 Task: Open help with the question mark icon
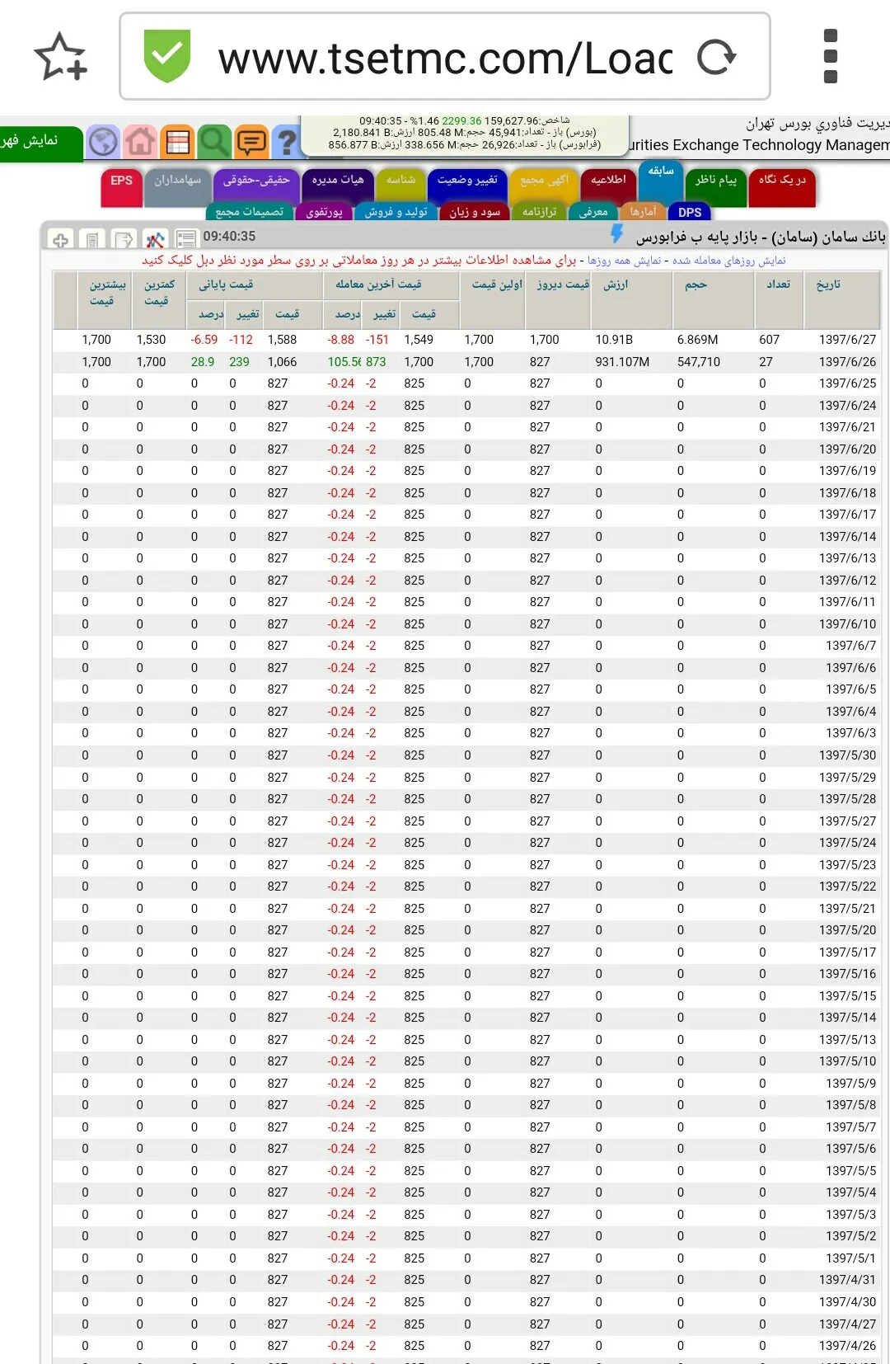[286, 142]
